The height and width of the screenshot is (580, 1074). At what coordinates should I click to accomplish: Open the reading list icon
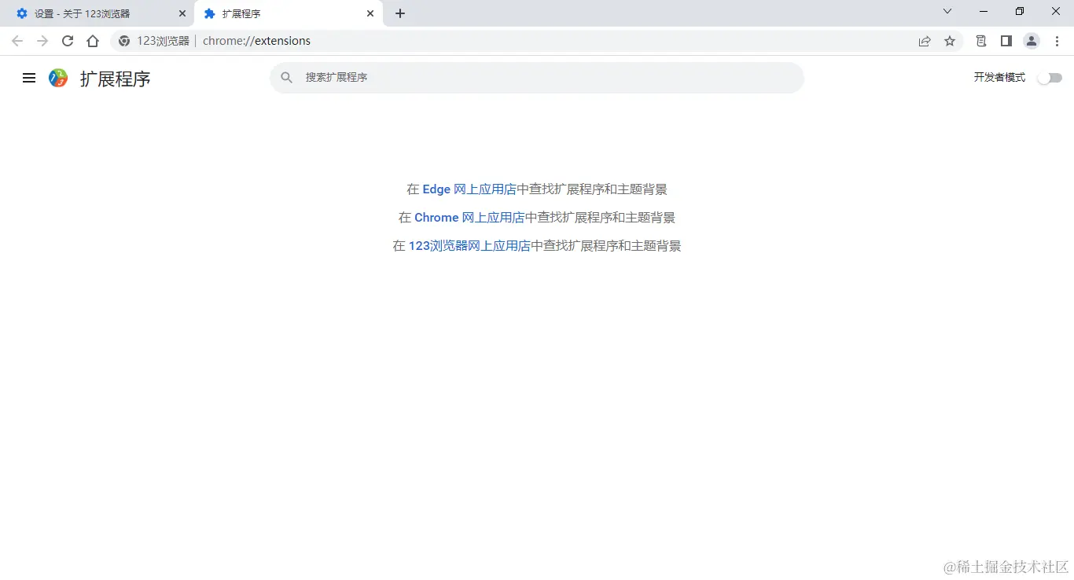click(981, 41)
